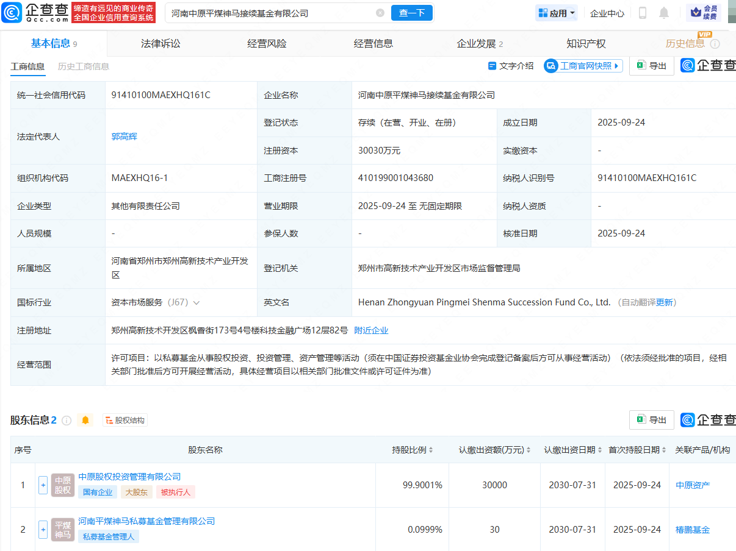Click the Qichacha logo at top left
The image size is (736, 551).
(35, 12)
